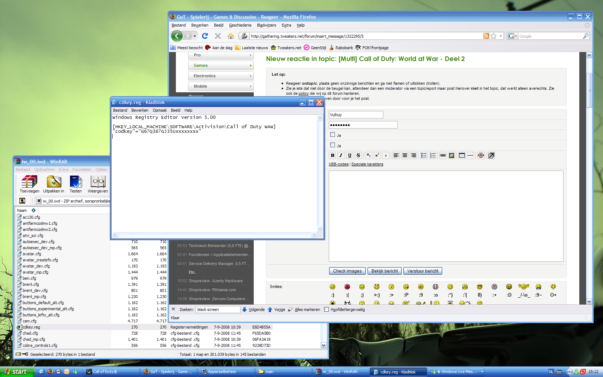The height and width of the screenshot is (377, 603).
Task: Click Firefox back button
Action: [177, 36]
